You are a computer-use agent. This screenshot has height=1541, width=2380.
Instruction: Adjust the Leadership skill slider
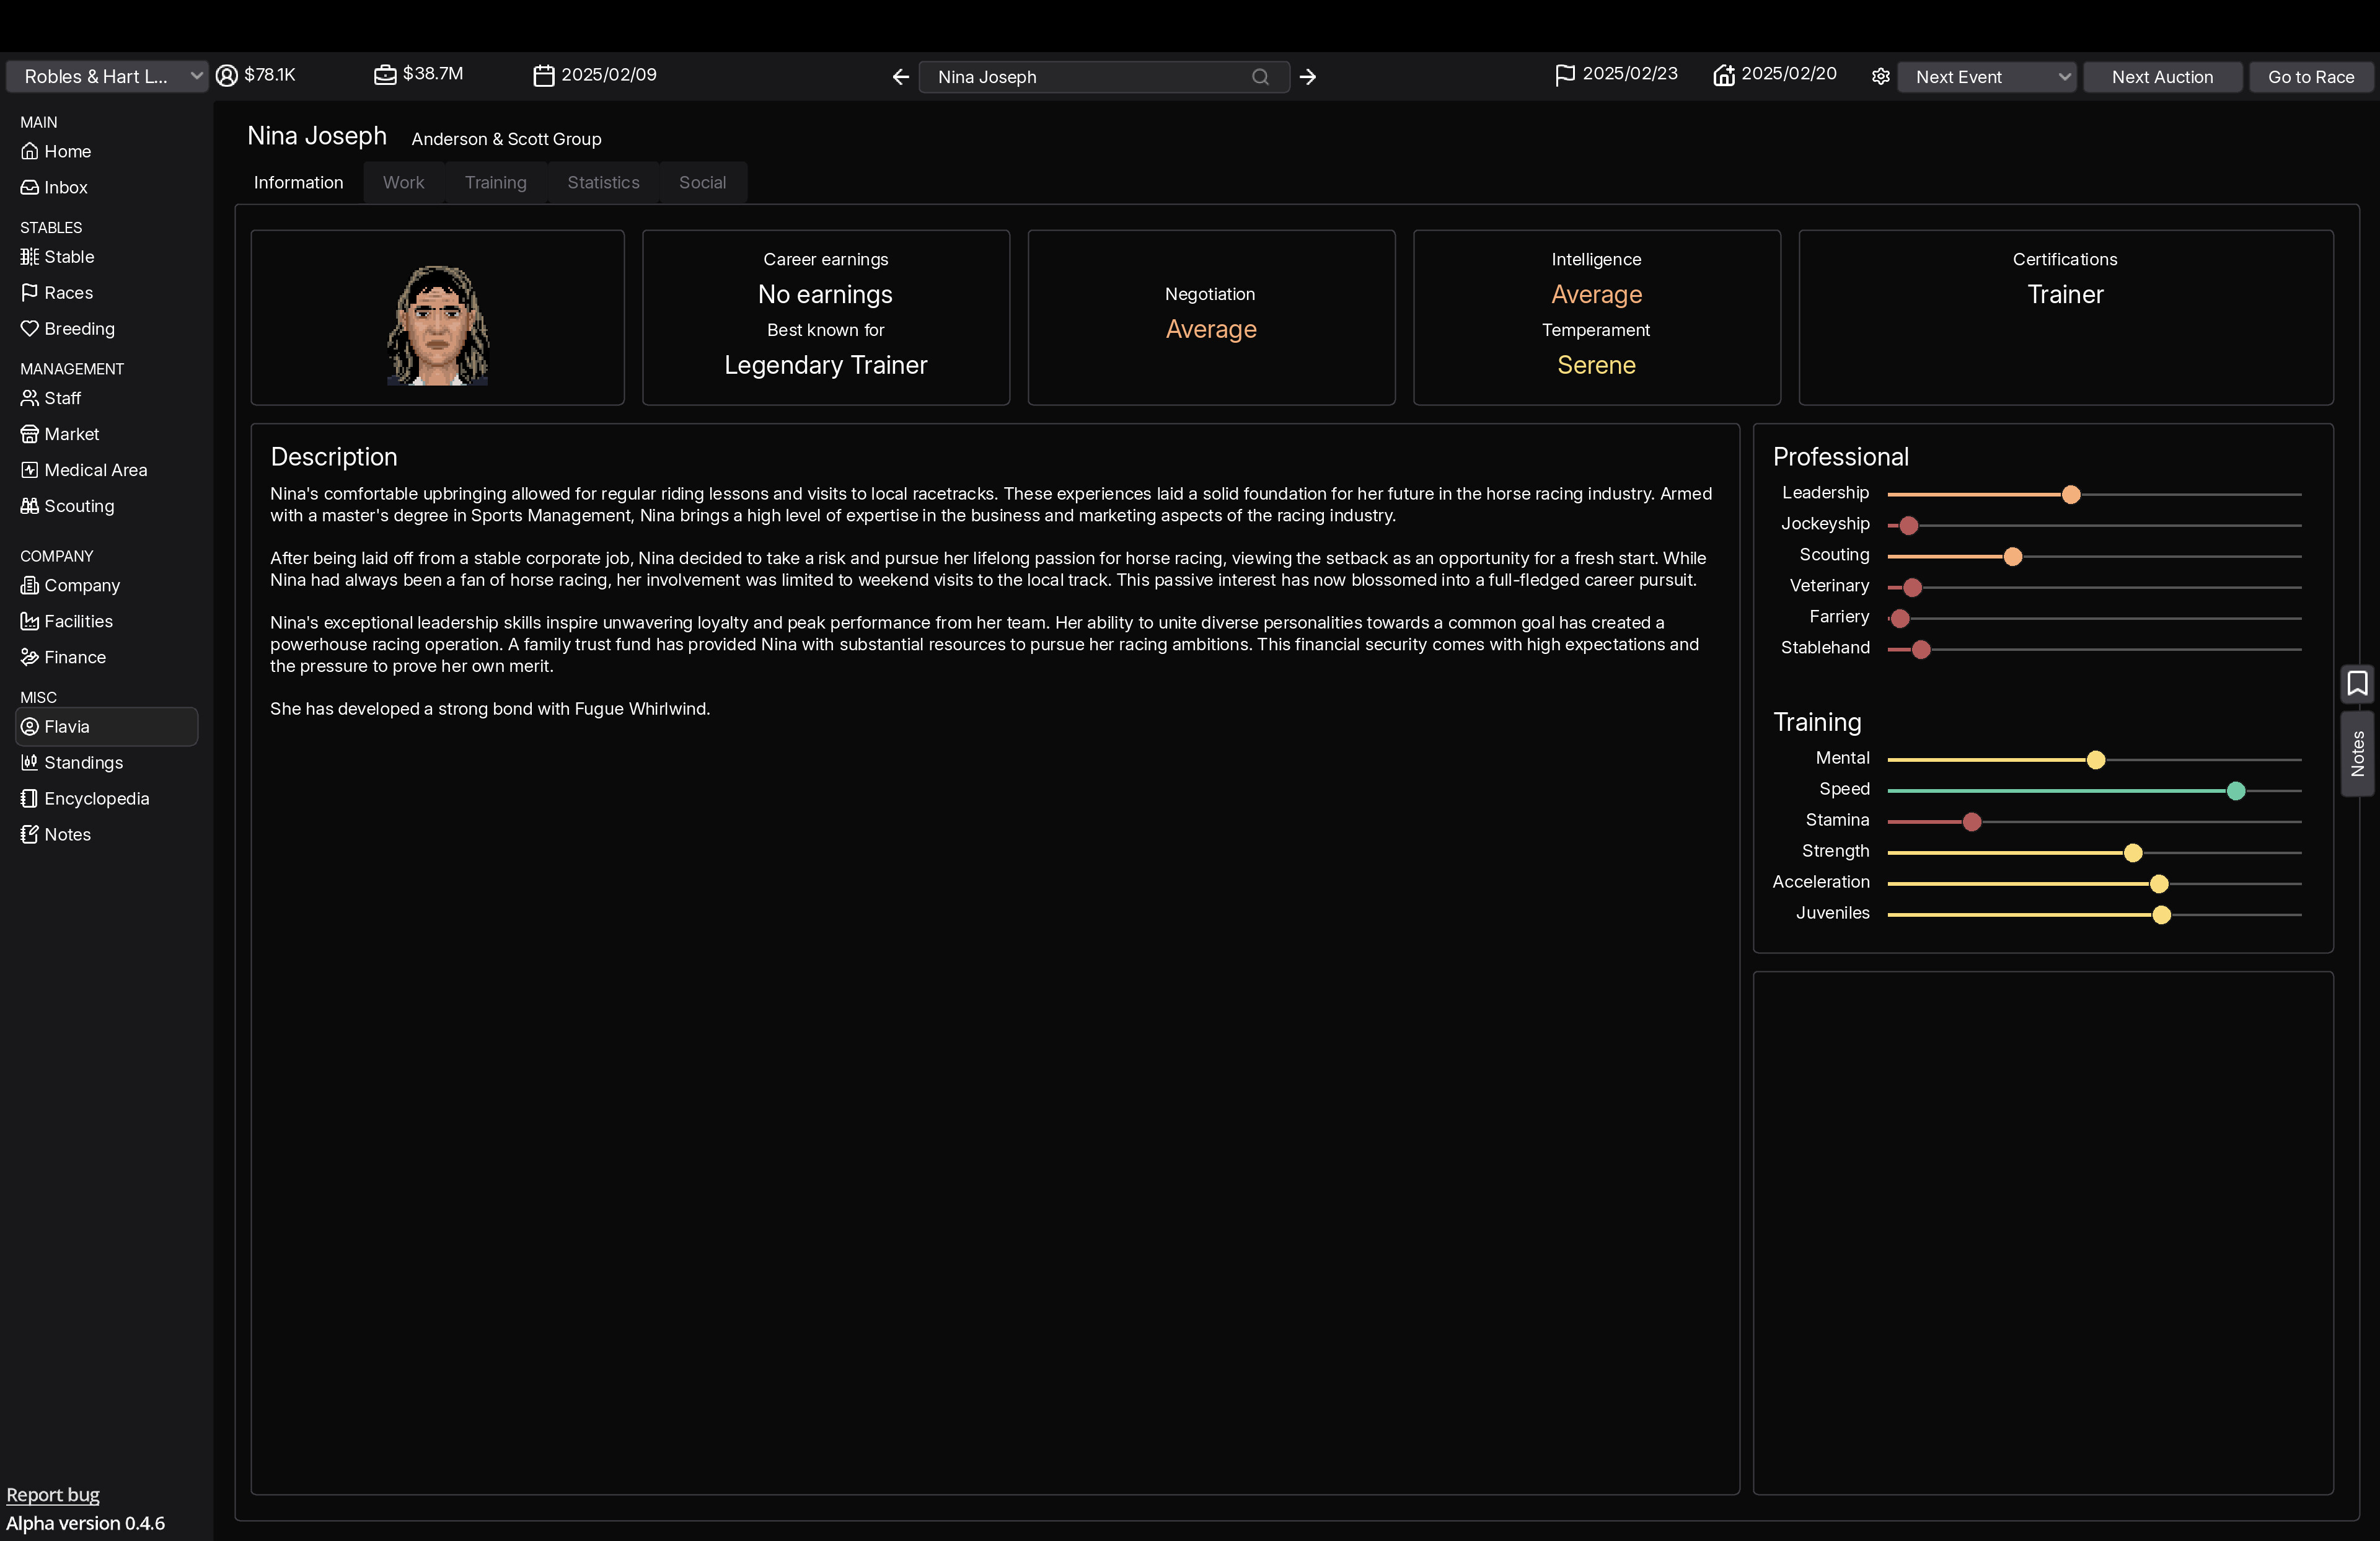click(2070, 494)
